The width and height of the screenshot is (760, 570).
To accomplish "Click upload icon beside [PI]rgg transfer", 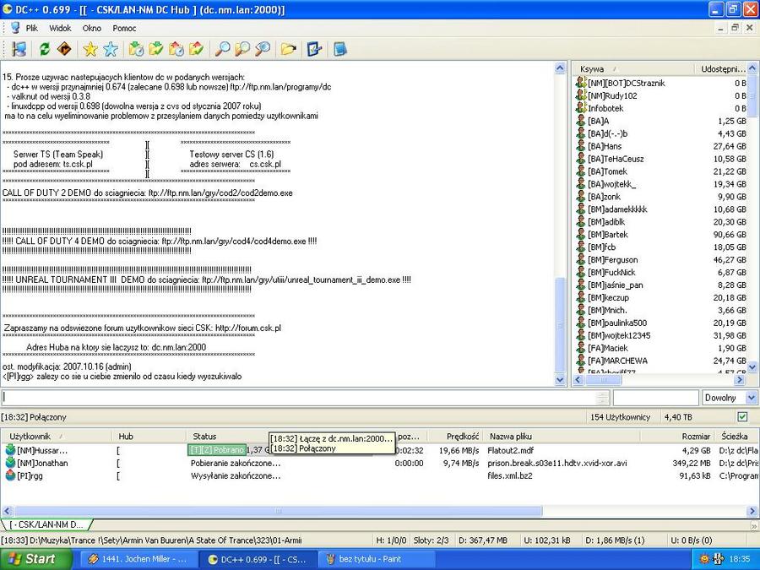I will [10, 475].
